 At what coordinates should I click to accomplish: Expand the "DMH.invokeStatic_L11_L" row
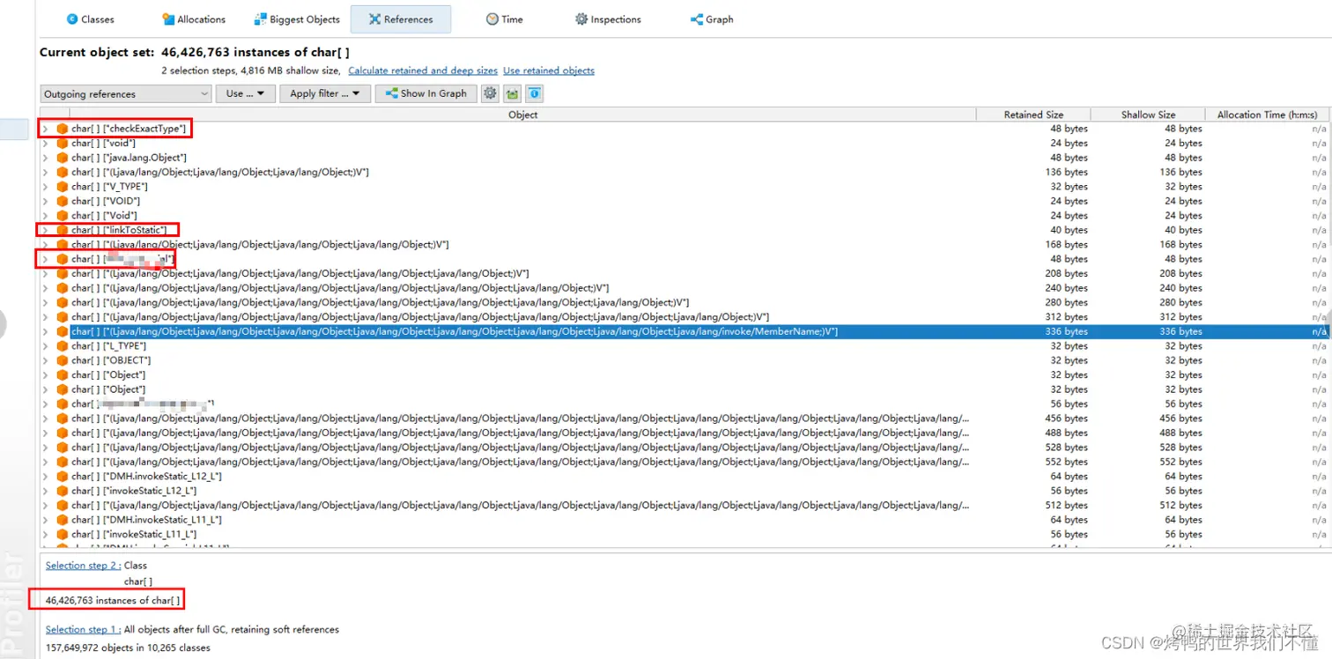(46, 520)
